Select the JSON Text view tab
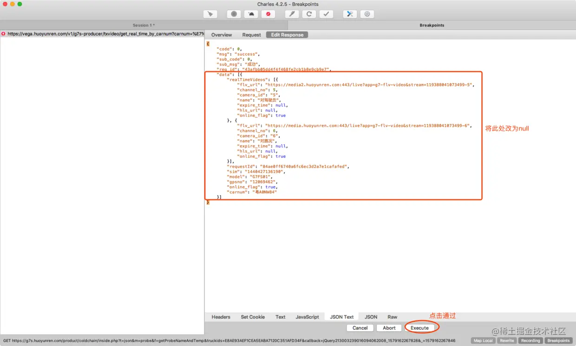This screenshot has height=346, width=576. pyautogui.click(x=342, y=317)
